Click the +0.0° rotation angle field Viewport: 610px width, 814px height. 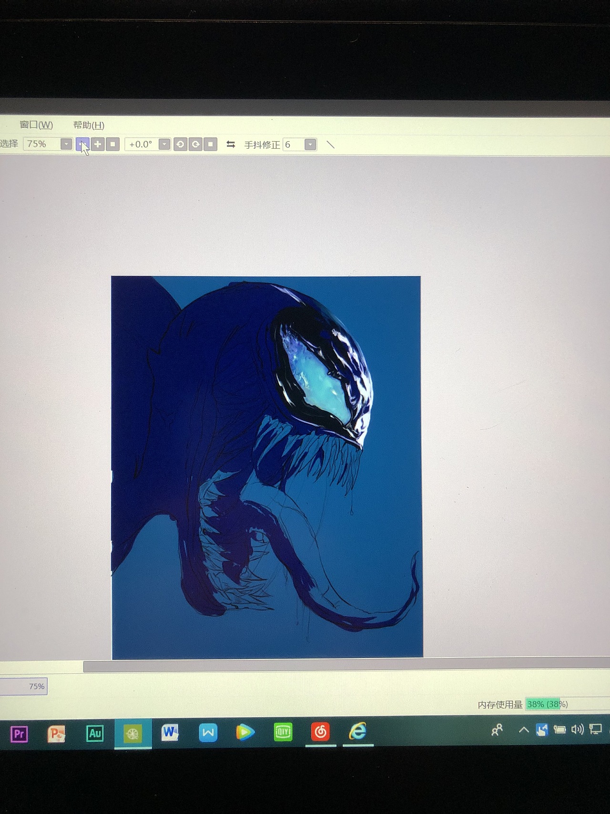pyautogui.click(x=142, y=144)
